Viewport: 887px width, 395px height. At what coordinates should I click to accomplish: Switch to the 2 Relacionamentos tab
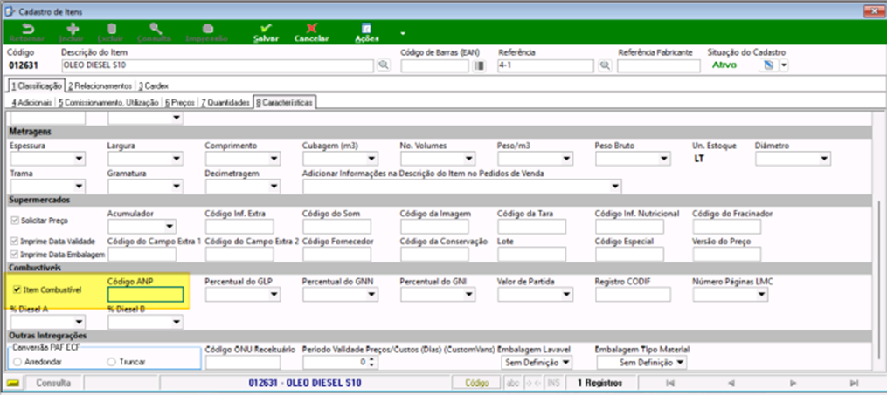coord(100,85)
